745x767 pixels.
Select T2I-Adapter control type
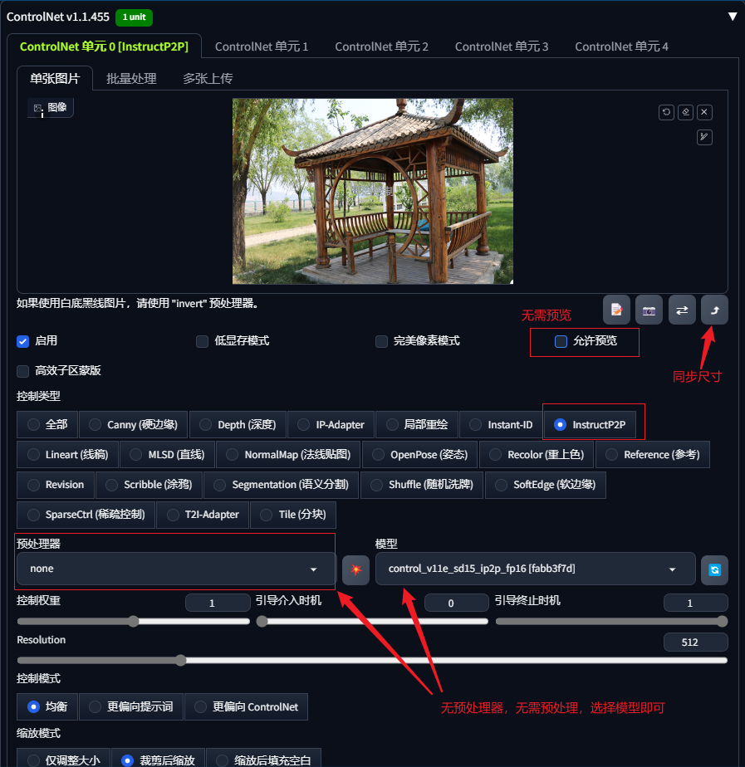tap(203, 515)
